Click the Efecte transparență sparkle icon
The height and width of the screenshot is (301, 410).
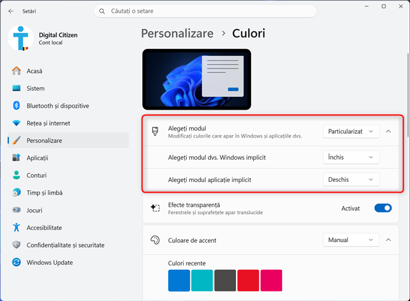click(x=155, y=208)
